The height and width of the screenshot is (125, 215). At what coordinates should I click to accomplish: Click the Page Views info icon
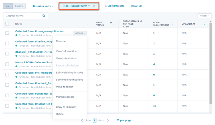point(111,22)
